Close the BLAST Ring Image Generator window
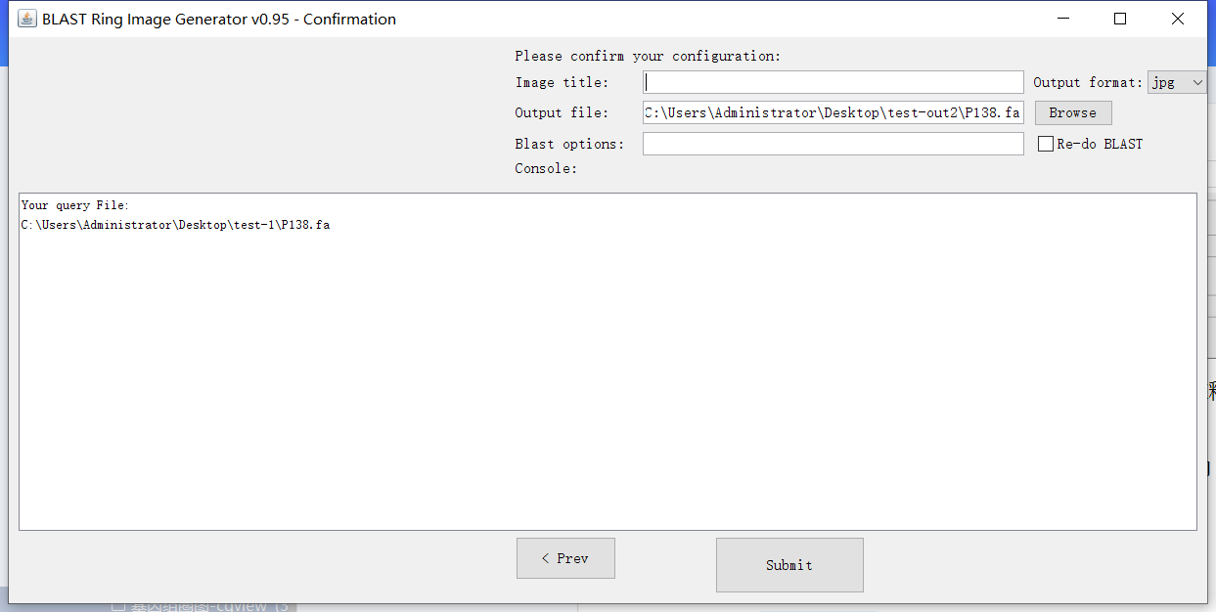 tap(1178, 19)
